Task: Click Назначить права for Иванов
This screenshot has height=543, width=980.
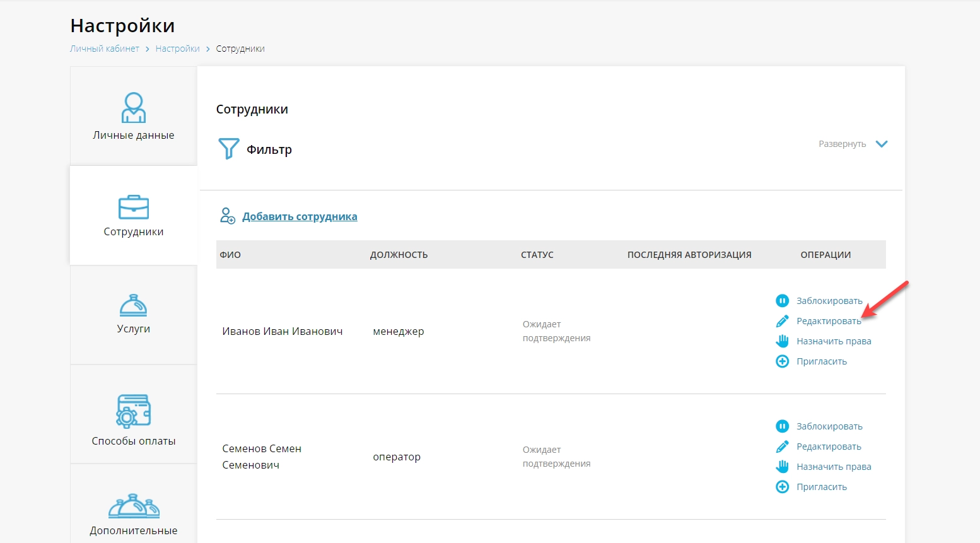Action: (x=834, y=341)
